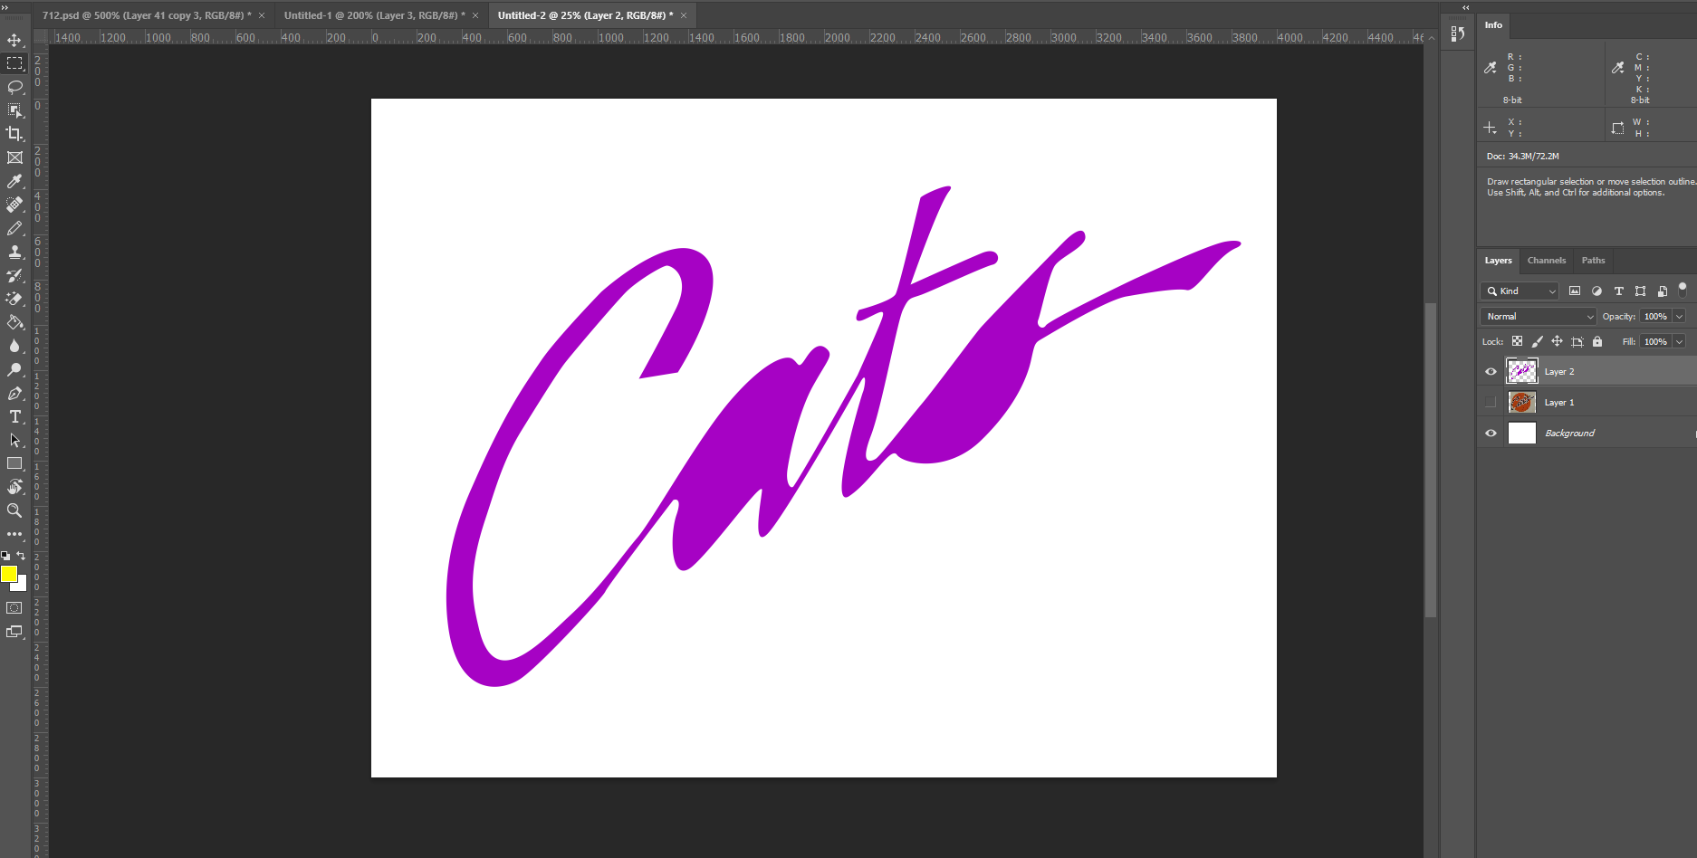
Task: Show Layer 1 via visibility box
Action: click(x=1491, y=402)
